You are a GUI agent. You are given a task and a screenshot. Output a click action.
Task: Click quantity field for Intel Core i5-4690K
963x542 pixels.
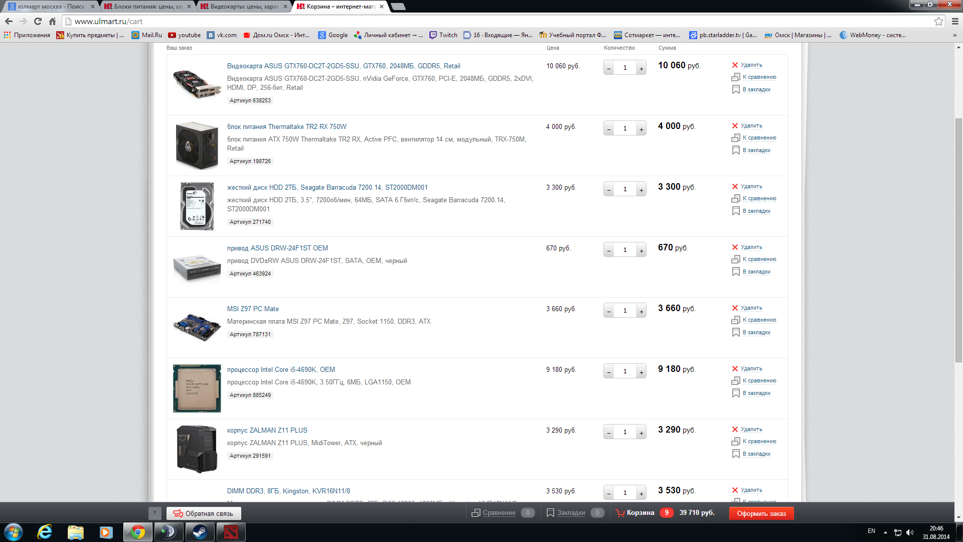tap(625, 371)
